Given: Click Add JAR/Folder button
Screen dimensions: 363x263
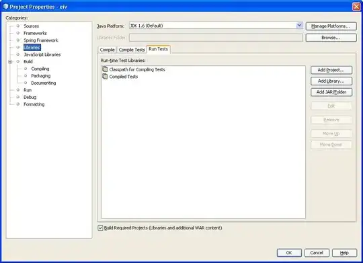Looking at the screenshot, I should click(x=331, y=92).
